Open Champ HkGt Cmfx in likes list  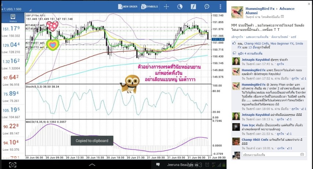point(257,44)
